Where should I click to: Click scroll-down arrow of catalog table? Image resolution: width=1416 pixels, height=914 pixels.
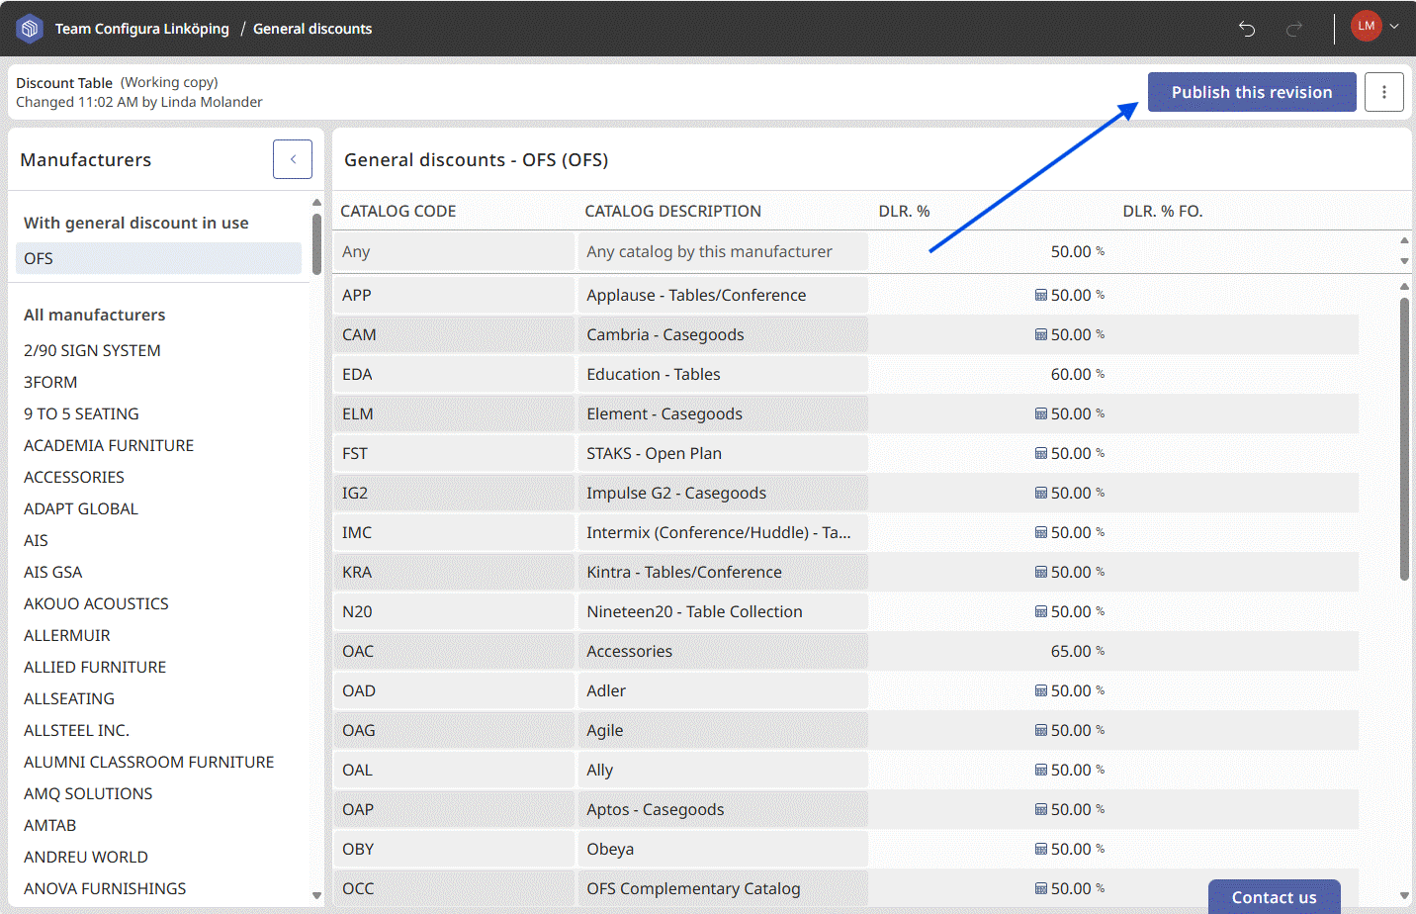(x=1404, y=895)
